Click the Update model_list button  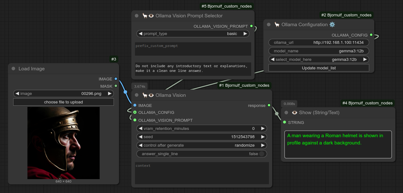(x=318, y=68)
